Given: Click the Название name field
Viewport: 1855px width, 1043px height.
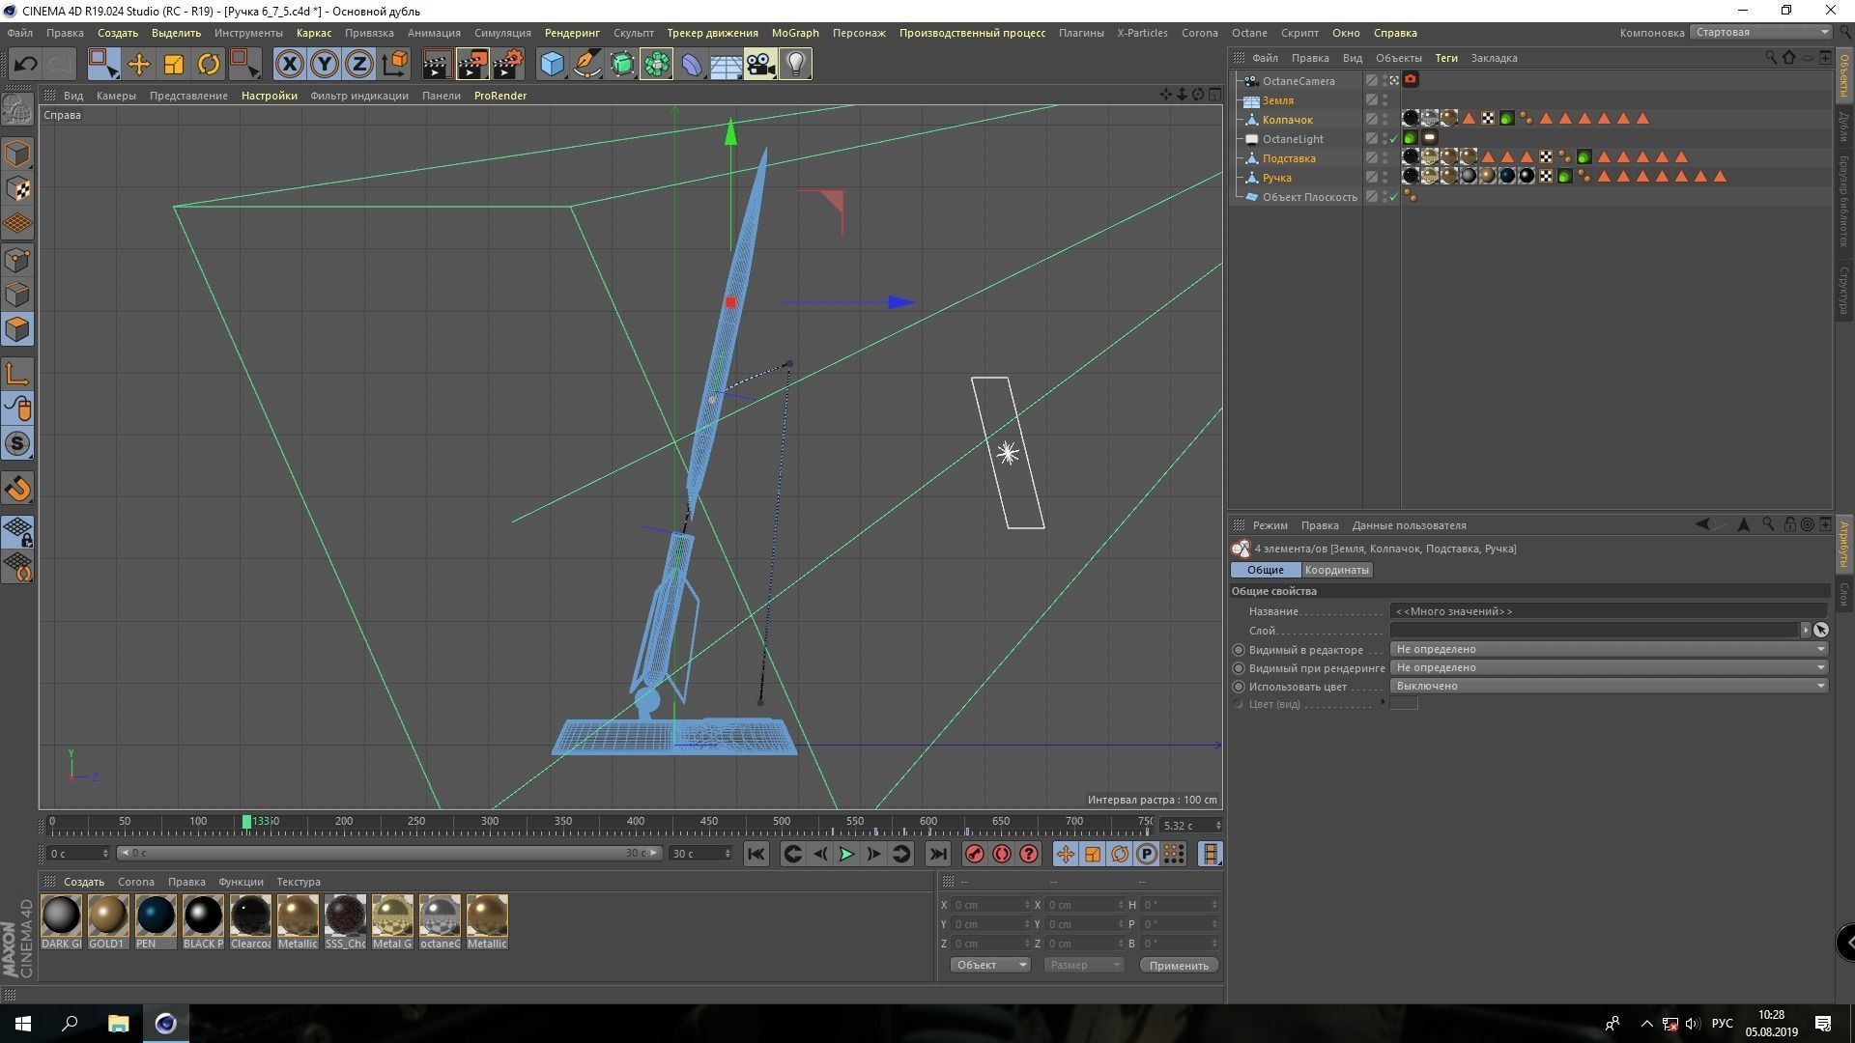Looking at the screenshot, I should (x=1609, y=611).
